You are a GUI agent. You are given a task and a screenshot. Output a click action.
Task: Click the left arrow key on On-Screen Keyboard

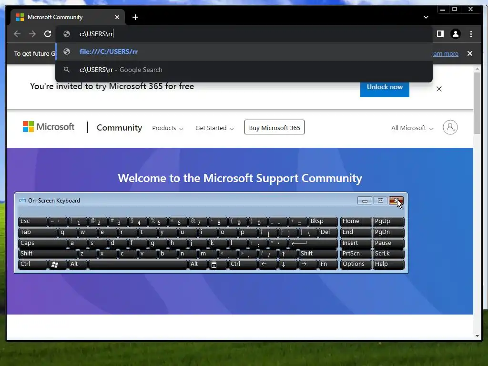point(268,264)
